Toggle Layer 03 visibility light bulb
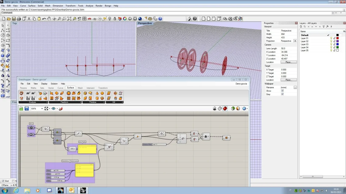Viewport: 346px width, 194px height. pos(331,45)
